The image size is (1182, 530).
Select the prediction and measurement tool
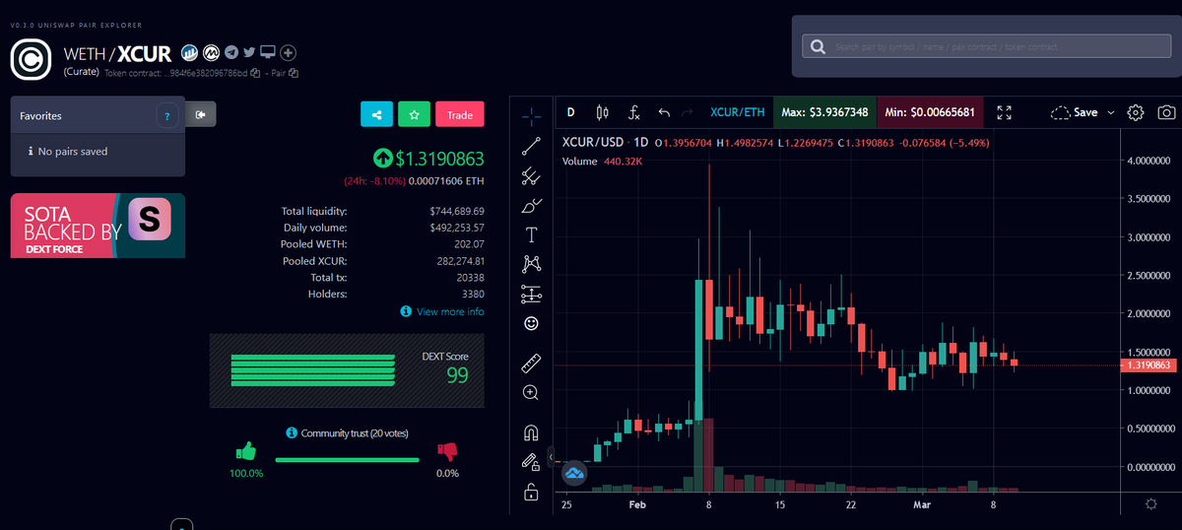coord(531,293)
